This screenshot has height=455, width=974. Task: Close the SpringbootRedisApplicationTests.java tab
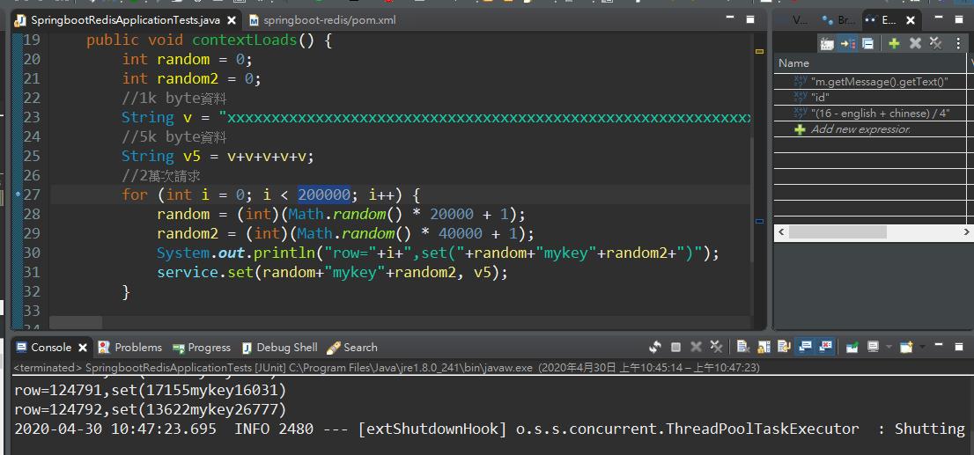[x=232, y=20]
